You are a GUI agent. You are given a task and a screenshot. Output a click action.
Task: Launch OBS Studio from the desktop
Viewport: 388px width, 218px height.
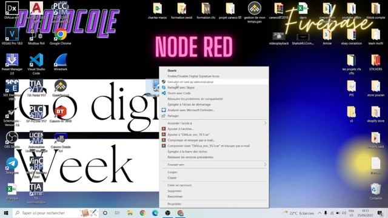coord(12,140)
